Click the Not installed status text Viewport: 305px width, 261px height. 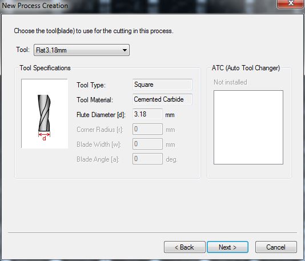(x=230, y=82)
